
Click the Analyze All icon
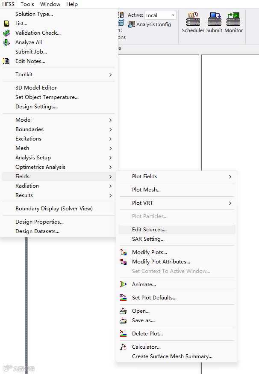click(6, 42)
